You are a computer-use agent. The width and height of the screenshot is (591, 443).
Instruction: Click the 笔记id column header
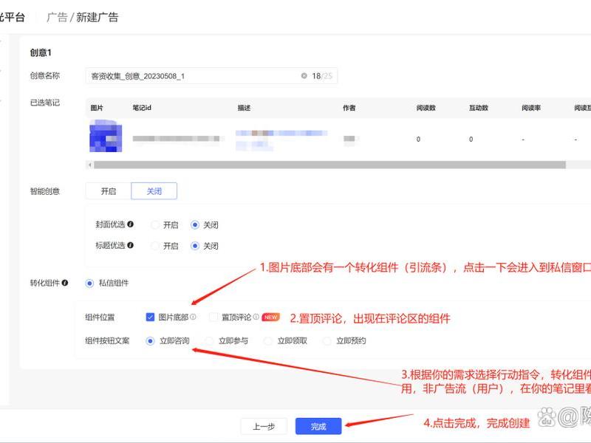pos(142,108)
